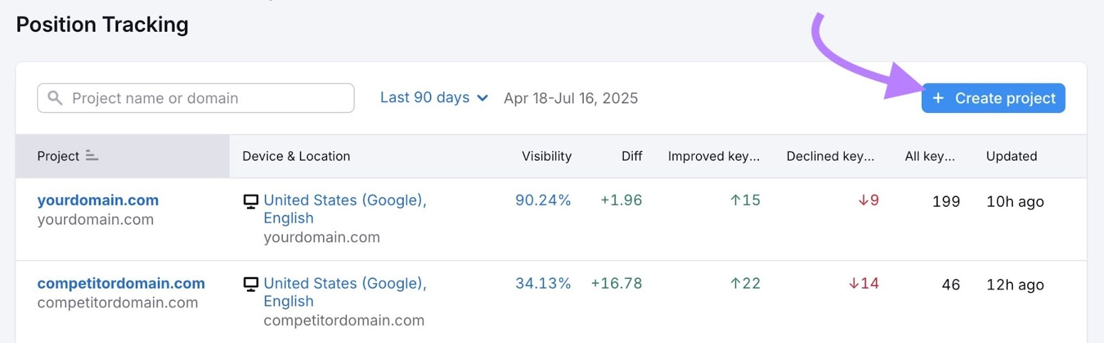Click the Project column sort icon
This screenshot has width=1104, height=343.
[x=92, y=156]
